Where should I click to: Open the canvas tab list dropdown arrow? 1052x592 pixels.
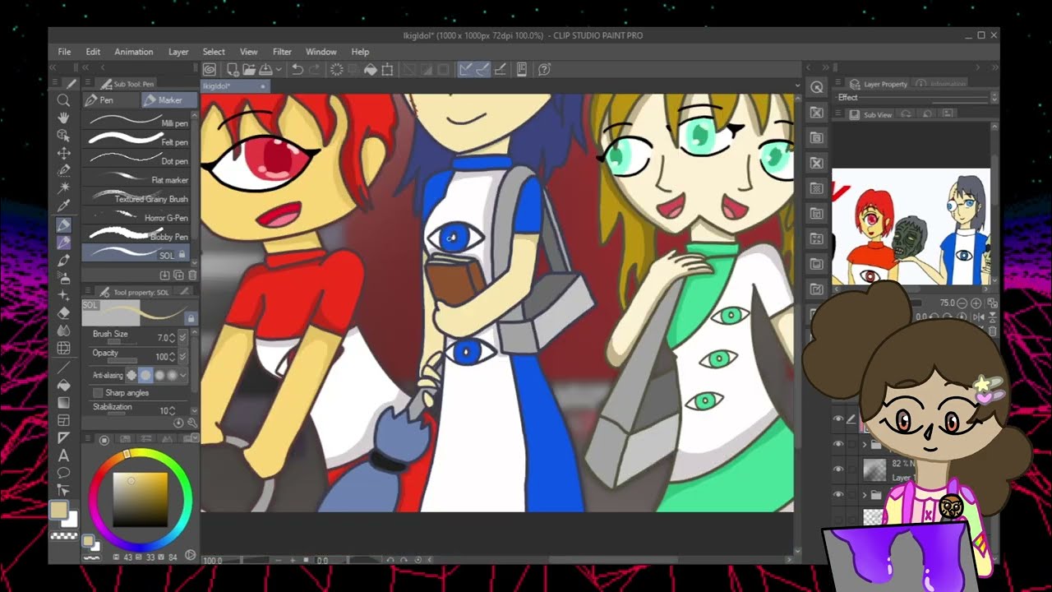pos(797,86)
